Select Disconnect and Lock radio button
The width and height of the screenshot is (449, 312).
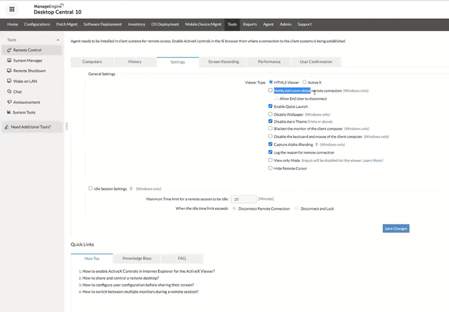(296, 208)
